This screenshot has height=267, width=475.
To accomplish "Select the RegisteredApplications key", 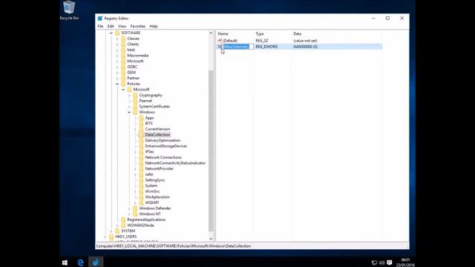I will click(x=146, y=220).
